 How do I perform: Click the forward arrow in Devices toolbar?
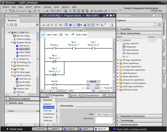point(16,25)
